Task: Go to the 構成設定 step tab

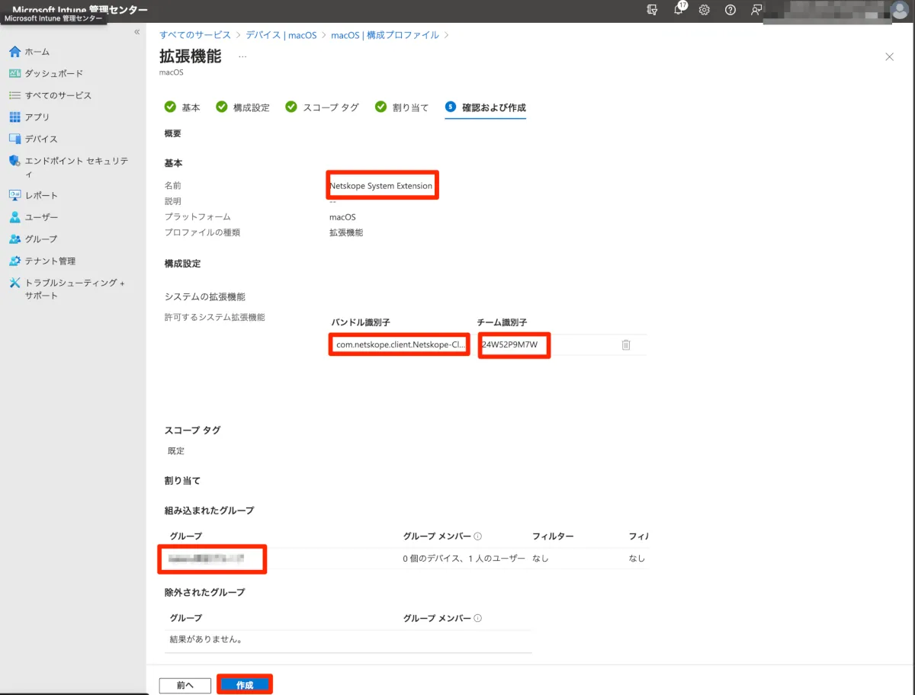Action: [242, 107]
